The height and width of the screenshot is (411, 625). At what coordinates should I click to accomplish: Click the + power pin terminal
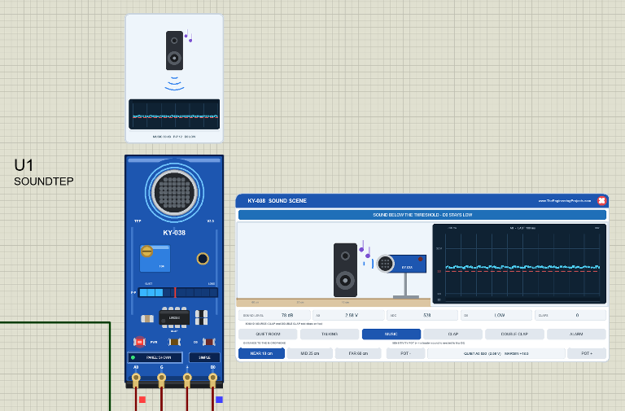(x=187, y=378)
